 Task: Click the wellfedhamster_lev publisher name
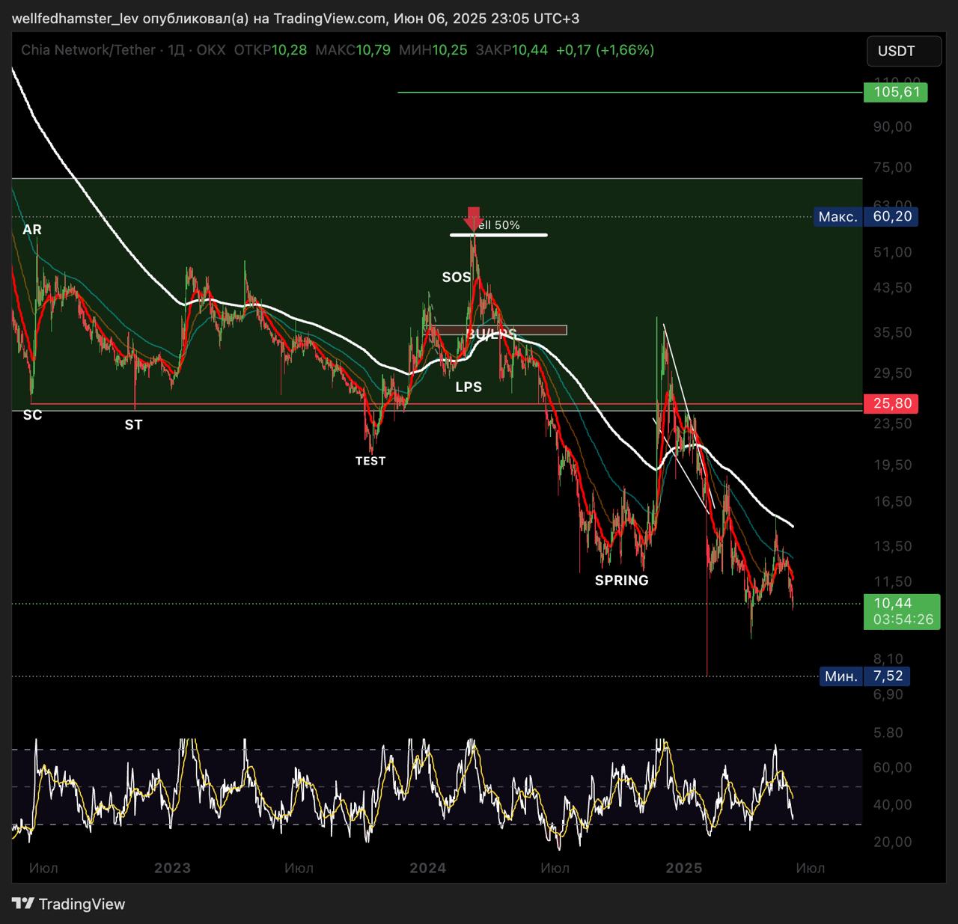(76, 19)
